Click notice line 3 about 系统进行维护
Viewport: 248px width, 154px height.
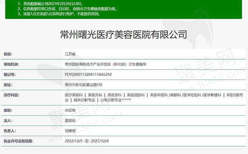(59, 14)
